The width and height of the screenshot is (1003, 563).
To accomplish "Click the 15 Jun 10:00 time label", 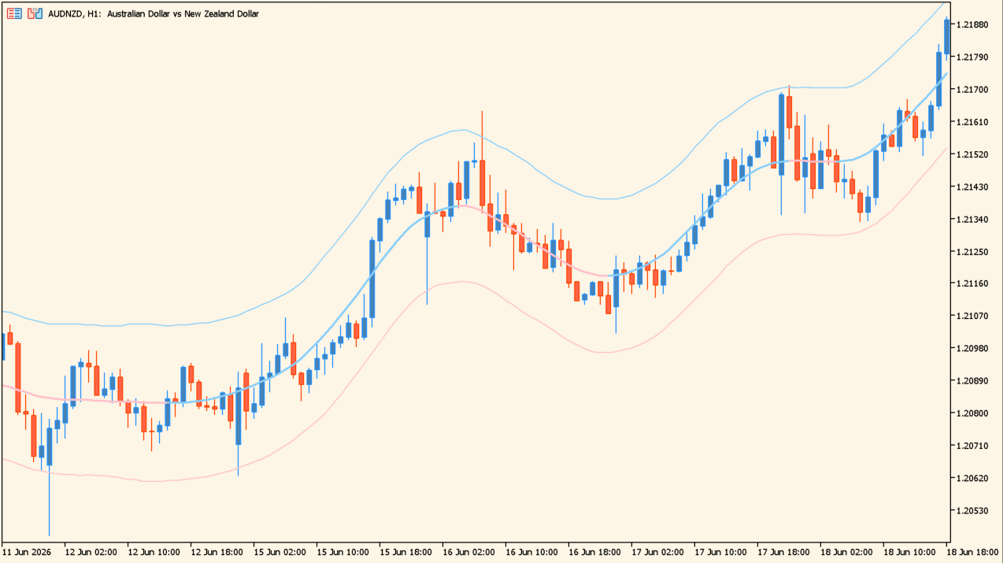I will tap(342, 552).
